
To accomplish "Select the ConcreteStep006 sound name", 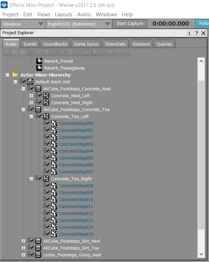I will [76, 165].
